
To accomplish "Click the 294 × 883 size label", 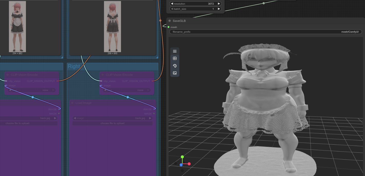I will coord(17,53).
